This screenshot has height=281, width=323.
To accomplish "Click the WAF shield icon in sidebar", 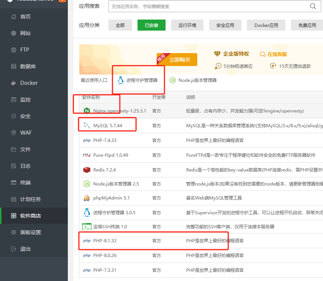I will [14, 133].
